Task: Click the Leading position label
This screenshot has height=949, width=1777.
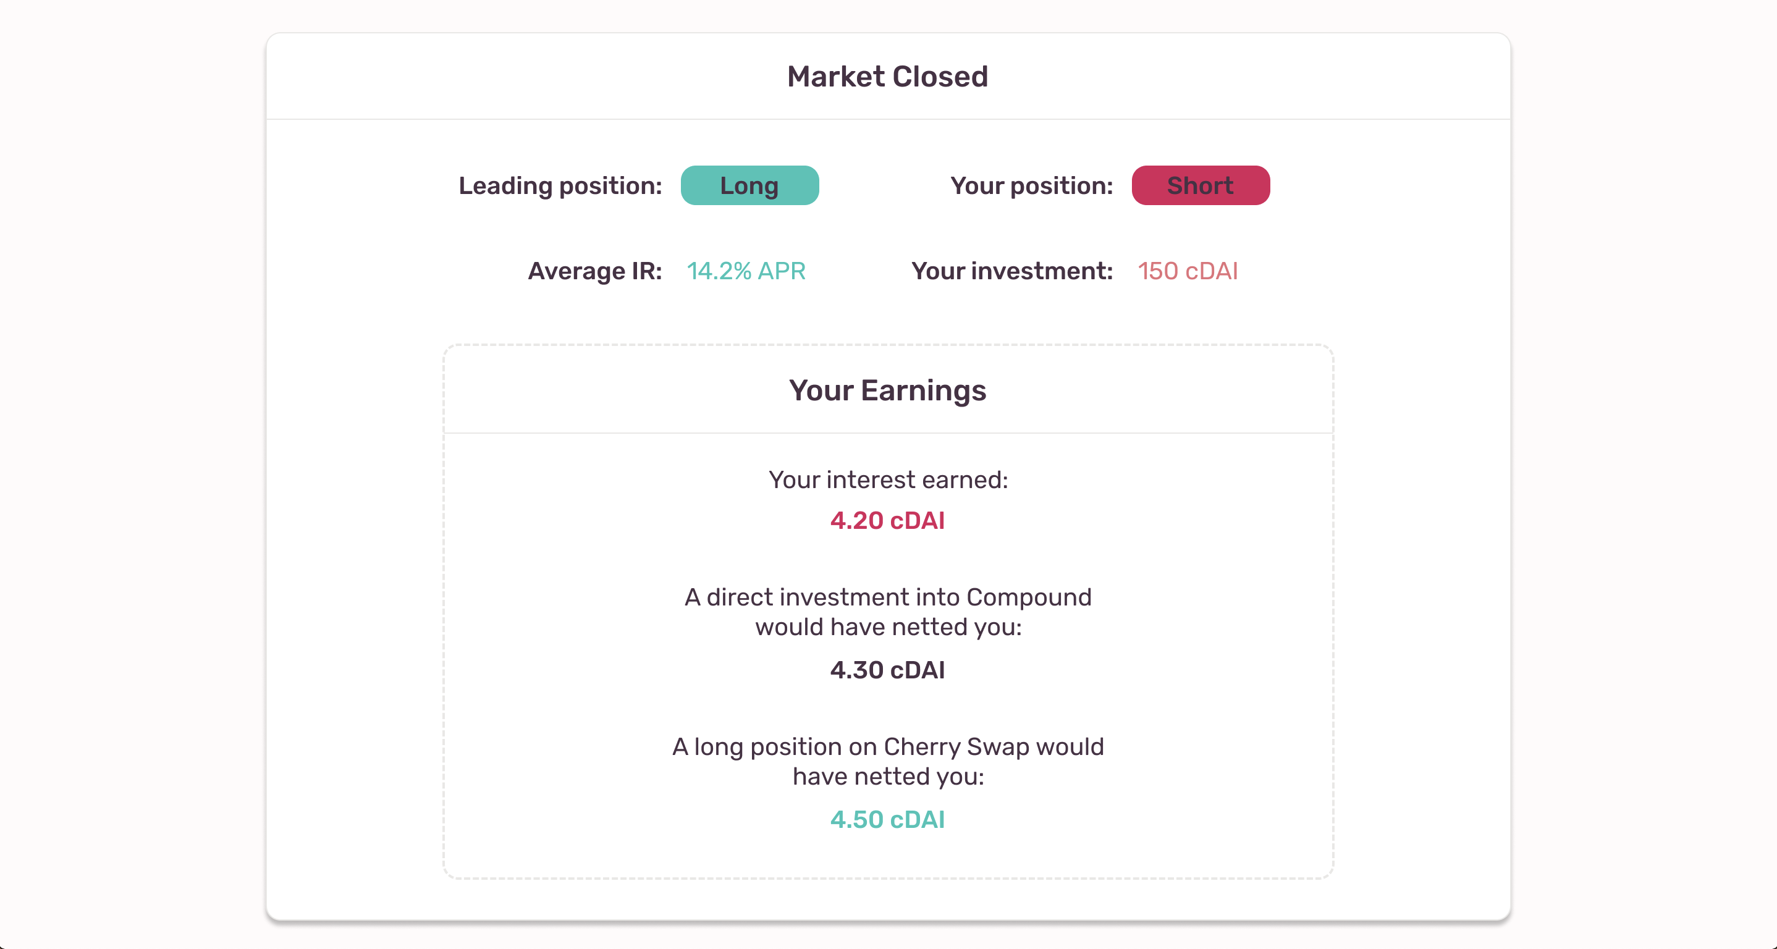Action: pyautogui.click(x=560, y=185)
